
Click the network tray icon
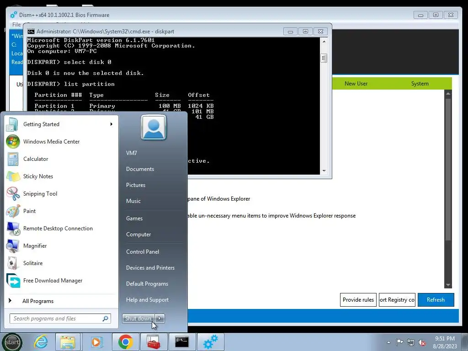click(411, 342)
